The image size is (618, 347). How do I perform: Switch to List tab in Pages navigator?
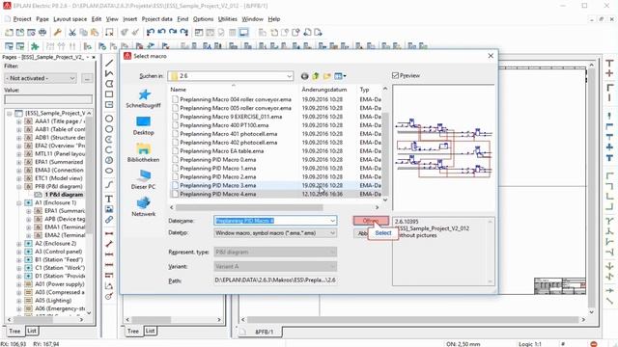click(x=32, y=331)
